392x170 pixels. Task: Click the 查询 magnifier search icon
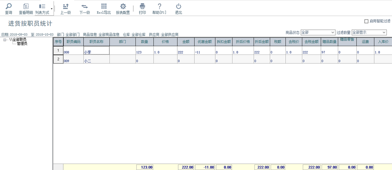9,6
